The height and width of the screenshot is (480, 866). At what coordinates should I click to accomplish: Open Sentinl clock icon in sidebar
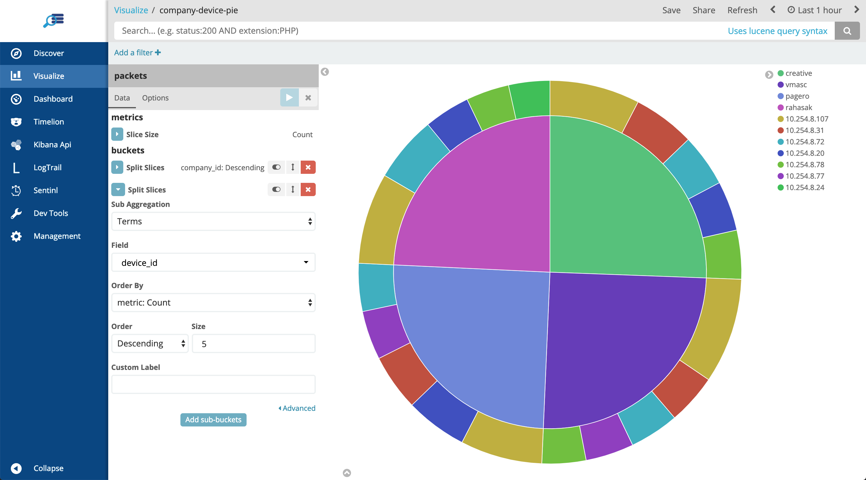(x=16, y=190)
